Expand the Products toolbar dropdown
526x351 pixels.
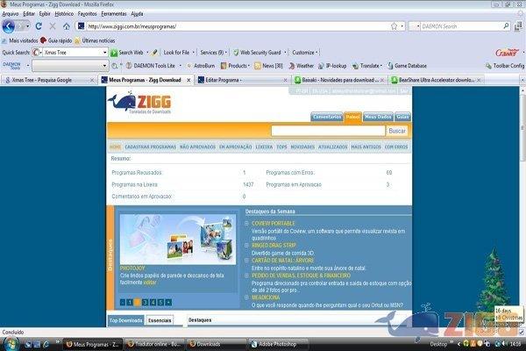pos(249,65)
